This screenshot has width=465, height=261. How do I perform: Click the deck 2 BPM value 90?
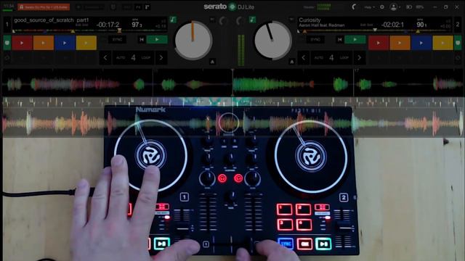(421, 25)
